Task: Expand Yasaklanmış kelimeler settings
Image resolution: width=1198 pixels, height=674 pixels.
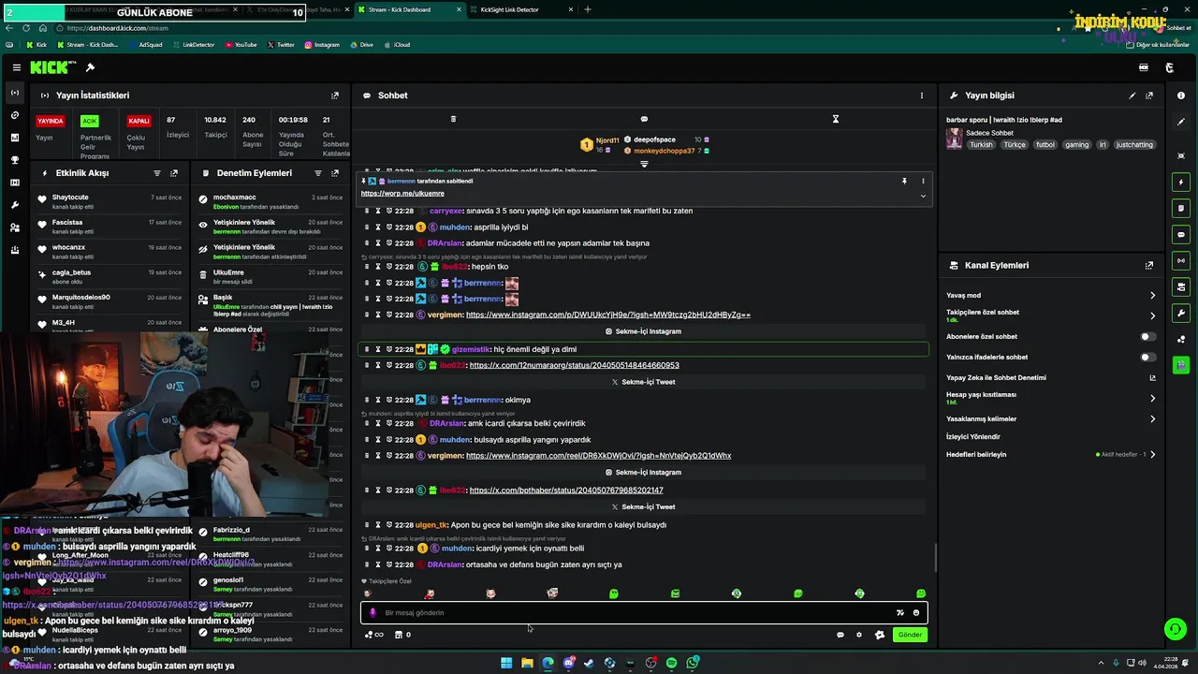Action: pos(1152,419)
